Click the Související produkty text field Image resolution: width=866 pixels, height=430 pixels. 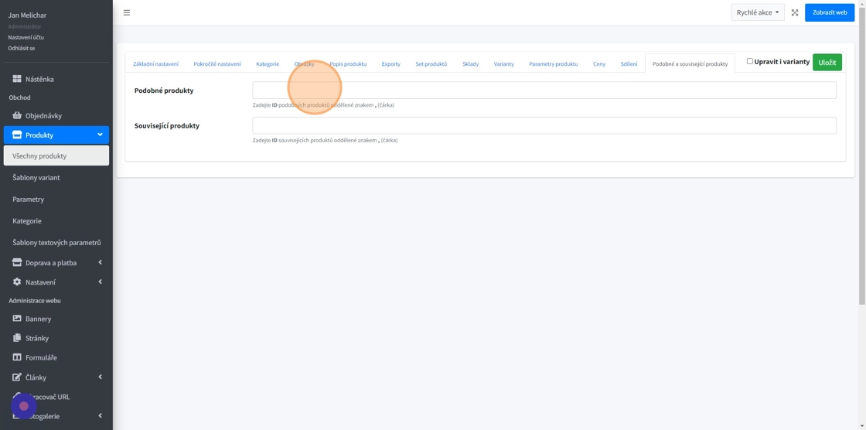[544, 125]
